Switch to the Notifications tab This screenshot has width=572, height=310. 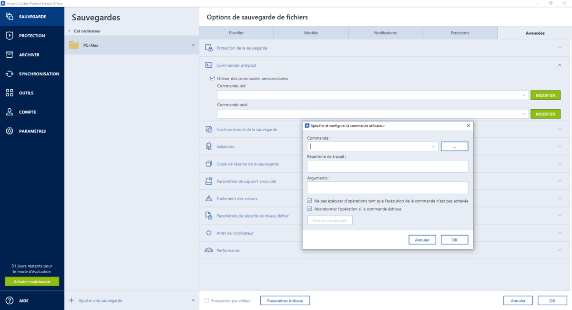coord(386,33)
